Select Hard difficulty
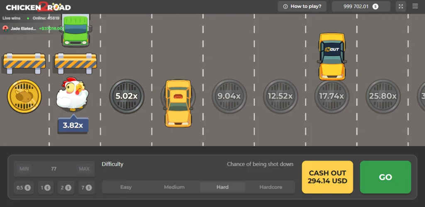 click(222, 187)
